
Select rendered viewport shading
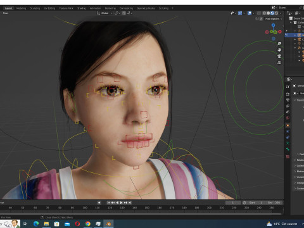(276, 13)
